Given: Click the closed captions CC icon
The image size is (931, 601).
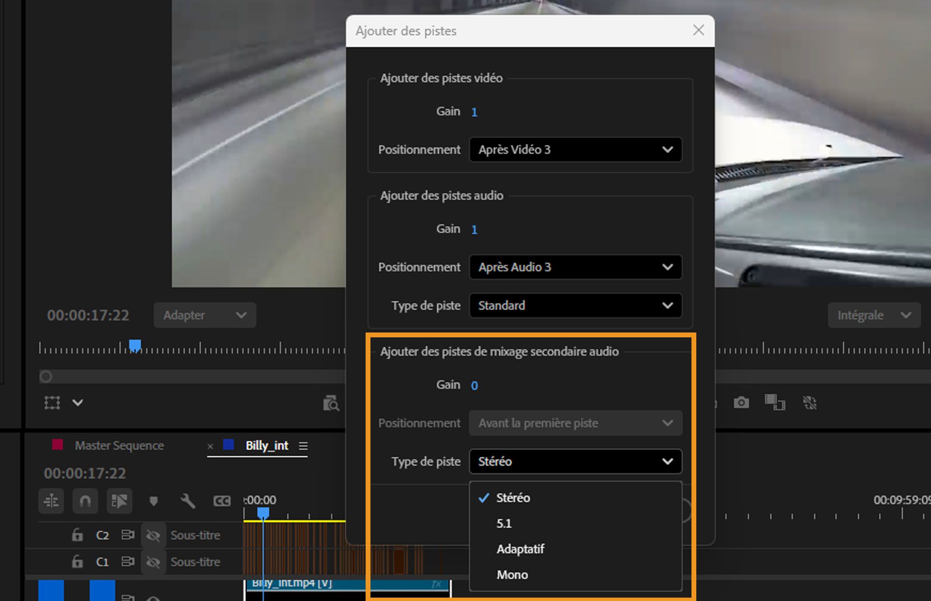Looking at the screenshot, I should coord(222,501).
